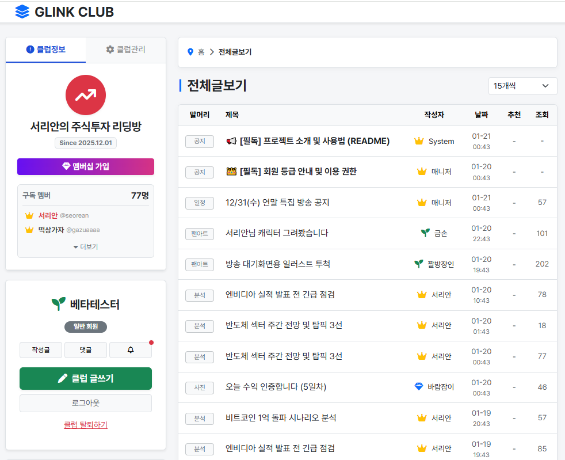Viewport: 565px width, 460px height.
Task: Switch to the 클럽관리 tab
Action: point(126,50)
